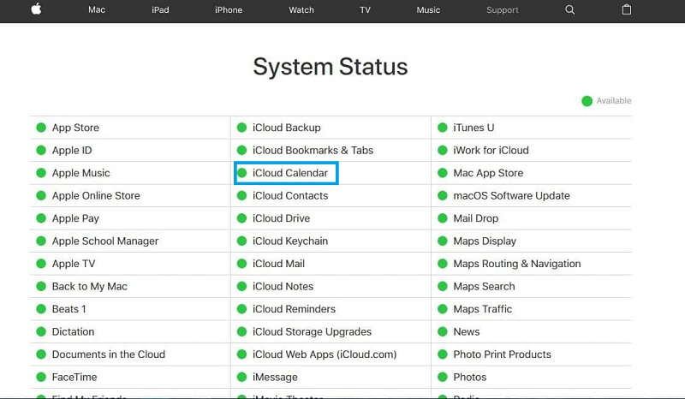Click the iCloud Reminders text
685x399 pixels.
point(294,309)
